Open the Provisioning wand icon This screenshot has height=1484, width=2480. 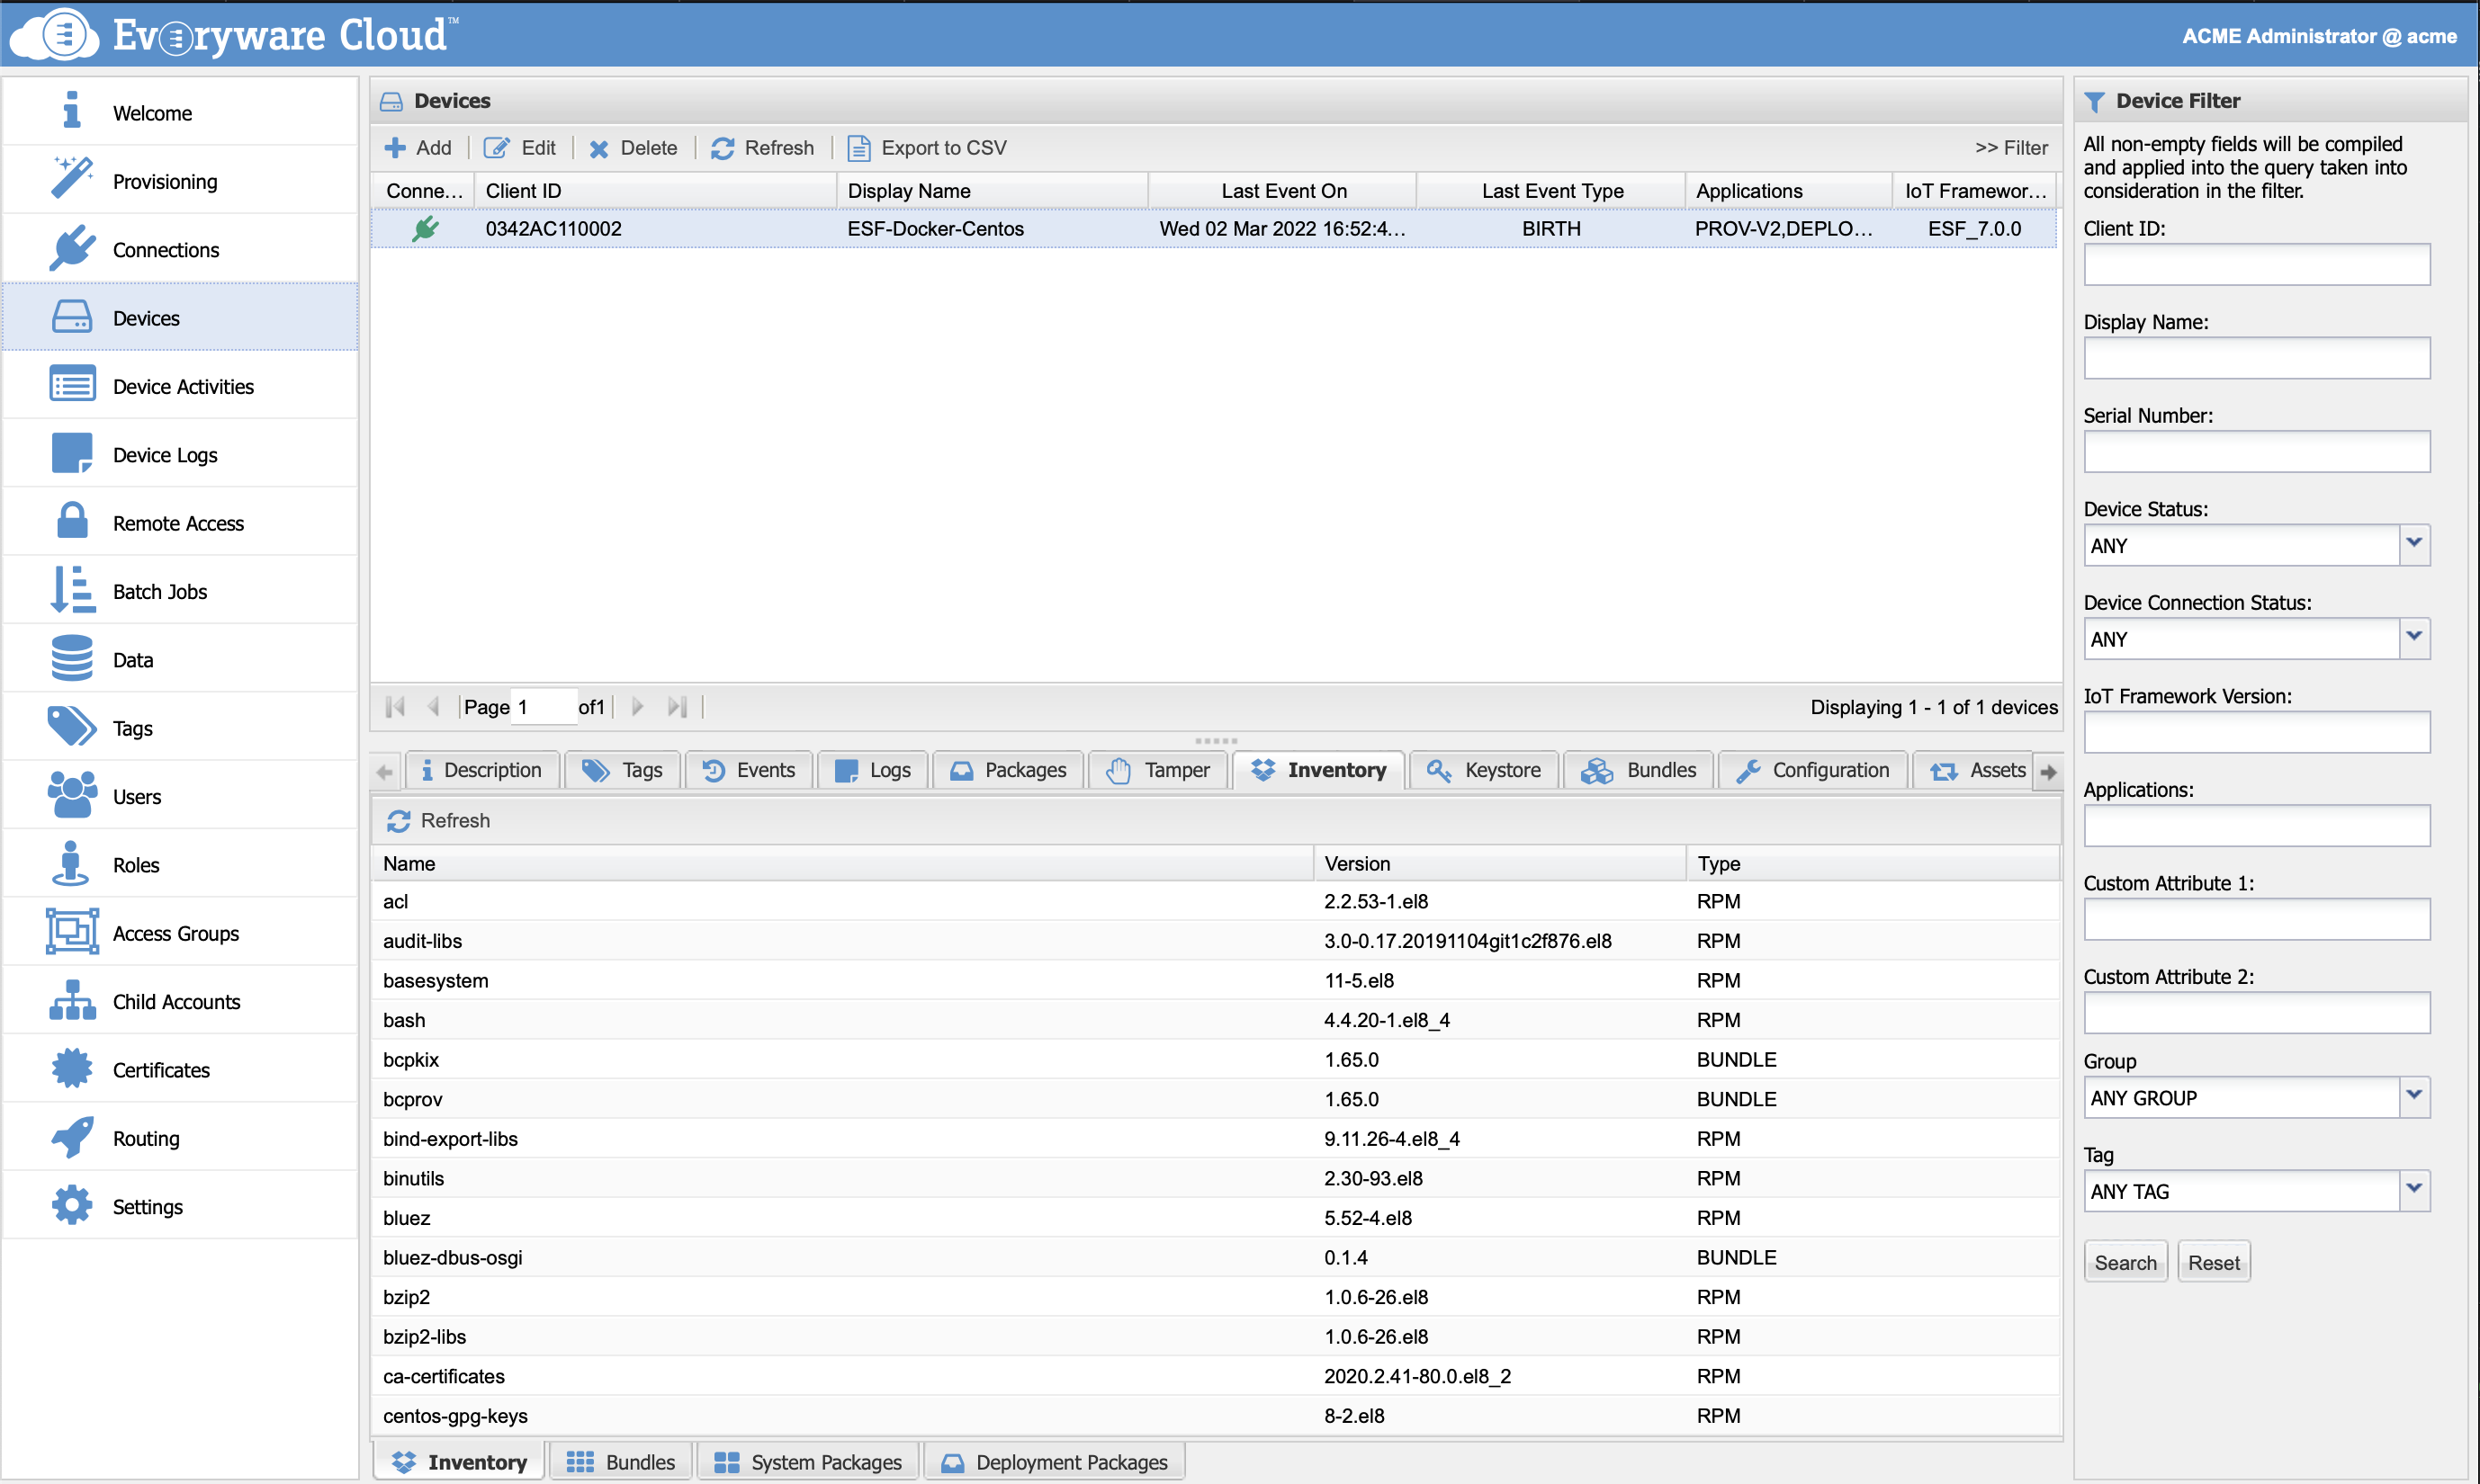[x=71, y=179]
